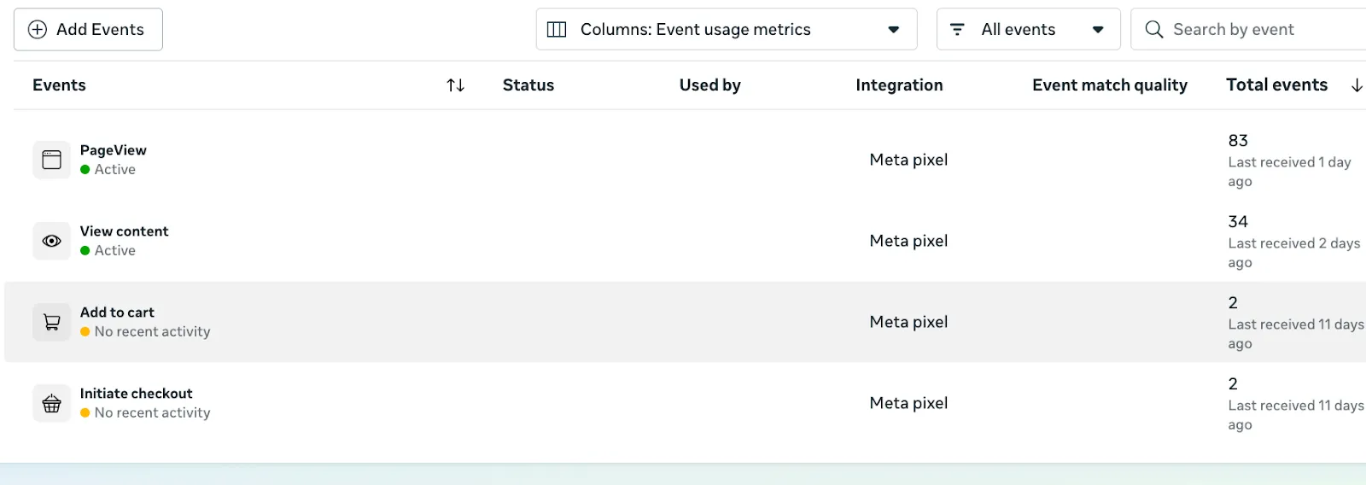Click the filter lines icon
Viewport: 1366px width, 485px height.
[957, 30]
